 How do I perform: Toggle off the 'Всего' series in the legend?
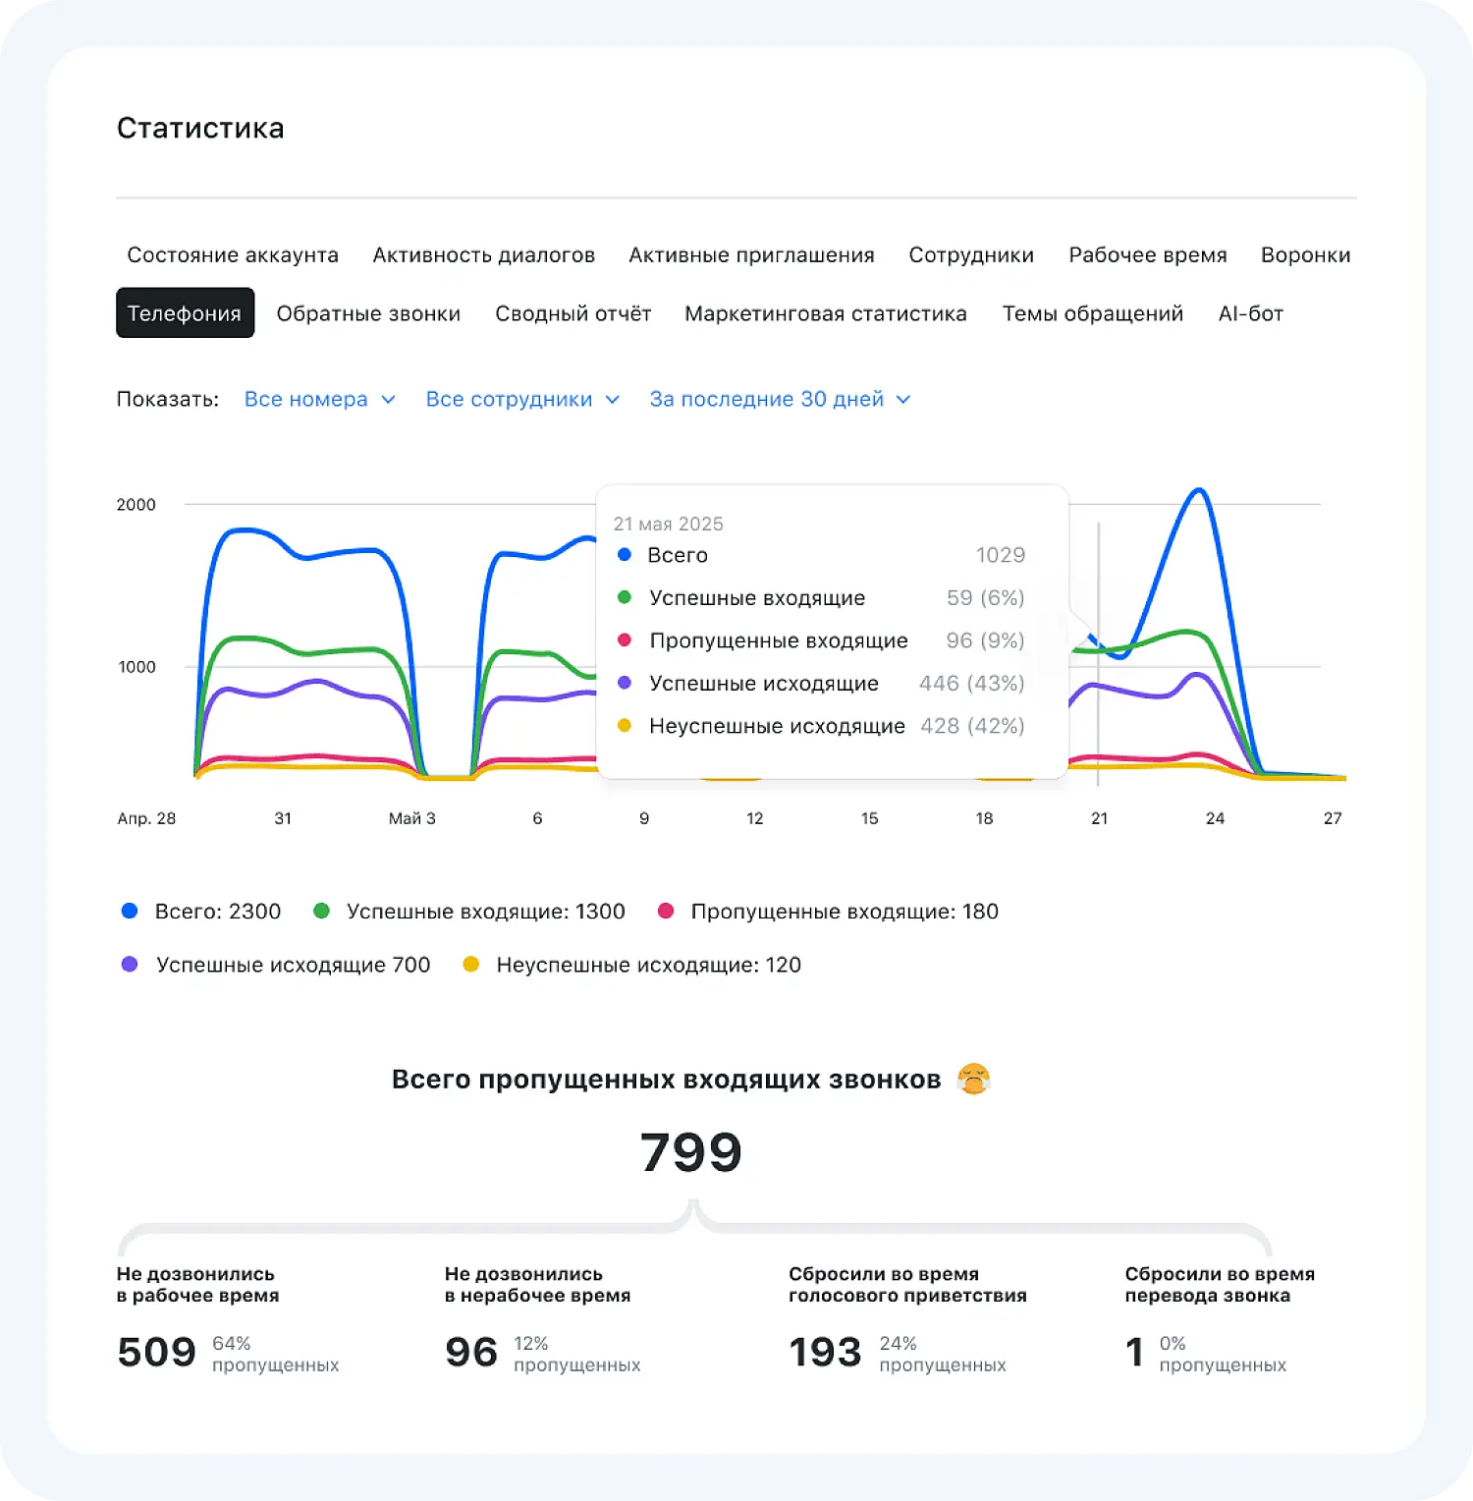pyautogui.click(x=218, y=911)
